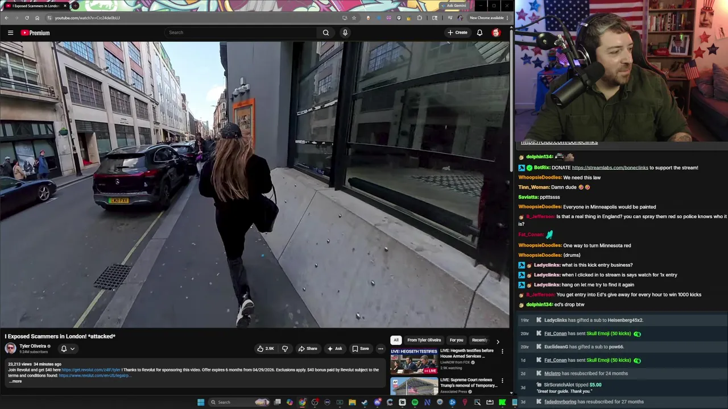Click SirScratchAlot tipped $5.00 event
This screenshot has height=409, width=728.
click(x=572, y=385)
